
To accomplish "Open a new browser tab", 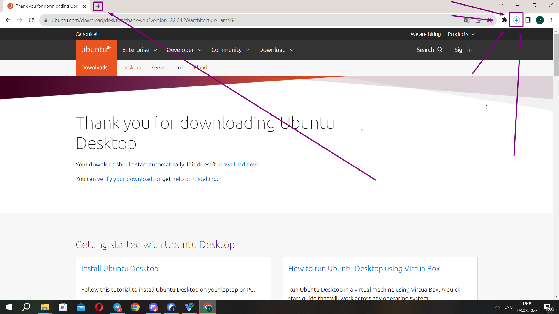I will (98, 6).
